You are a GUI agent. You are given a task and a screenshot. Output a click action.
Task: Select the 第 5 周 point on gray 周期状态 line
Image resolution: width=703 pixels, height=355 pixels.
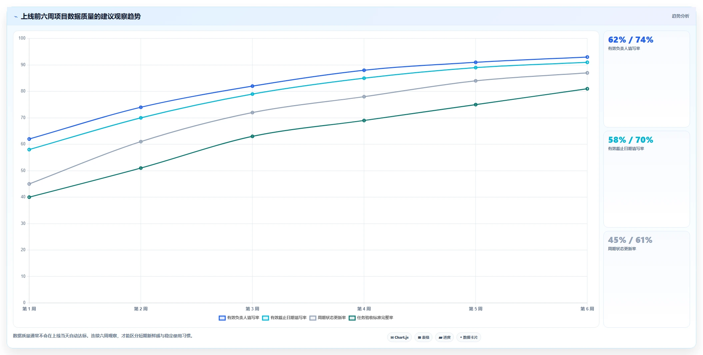(x=475, y=81)
